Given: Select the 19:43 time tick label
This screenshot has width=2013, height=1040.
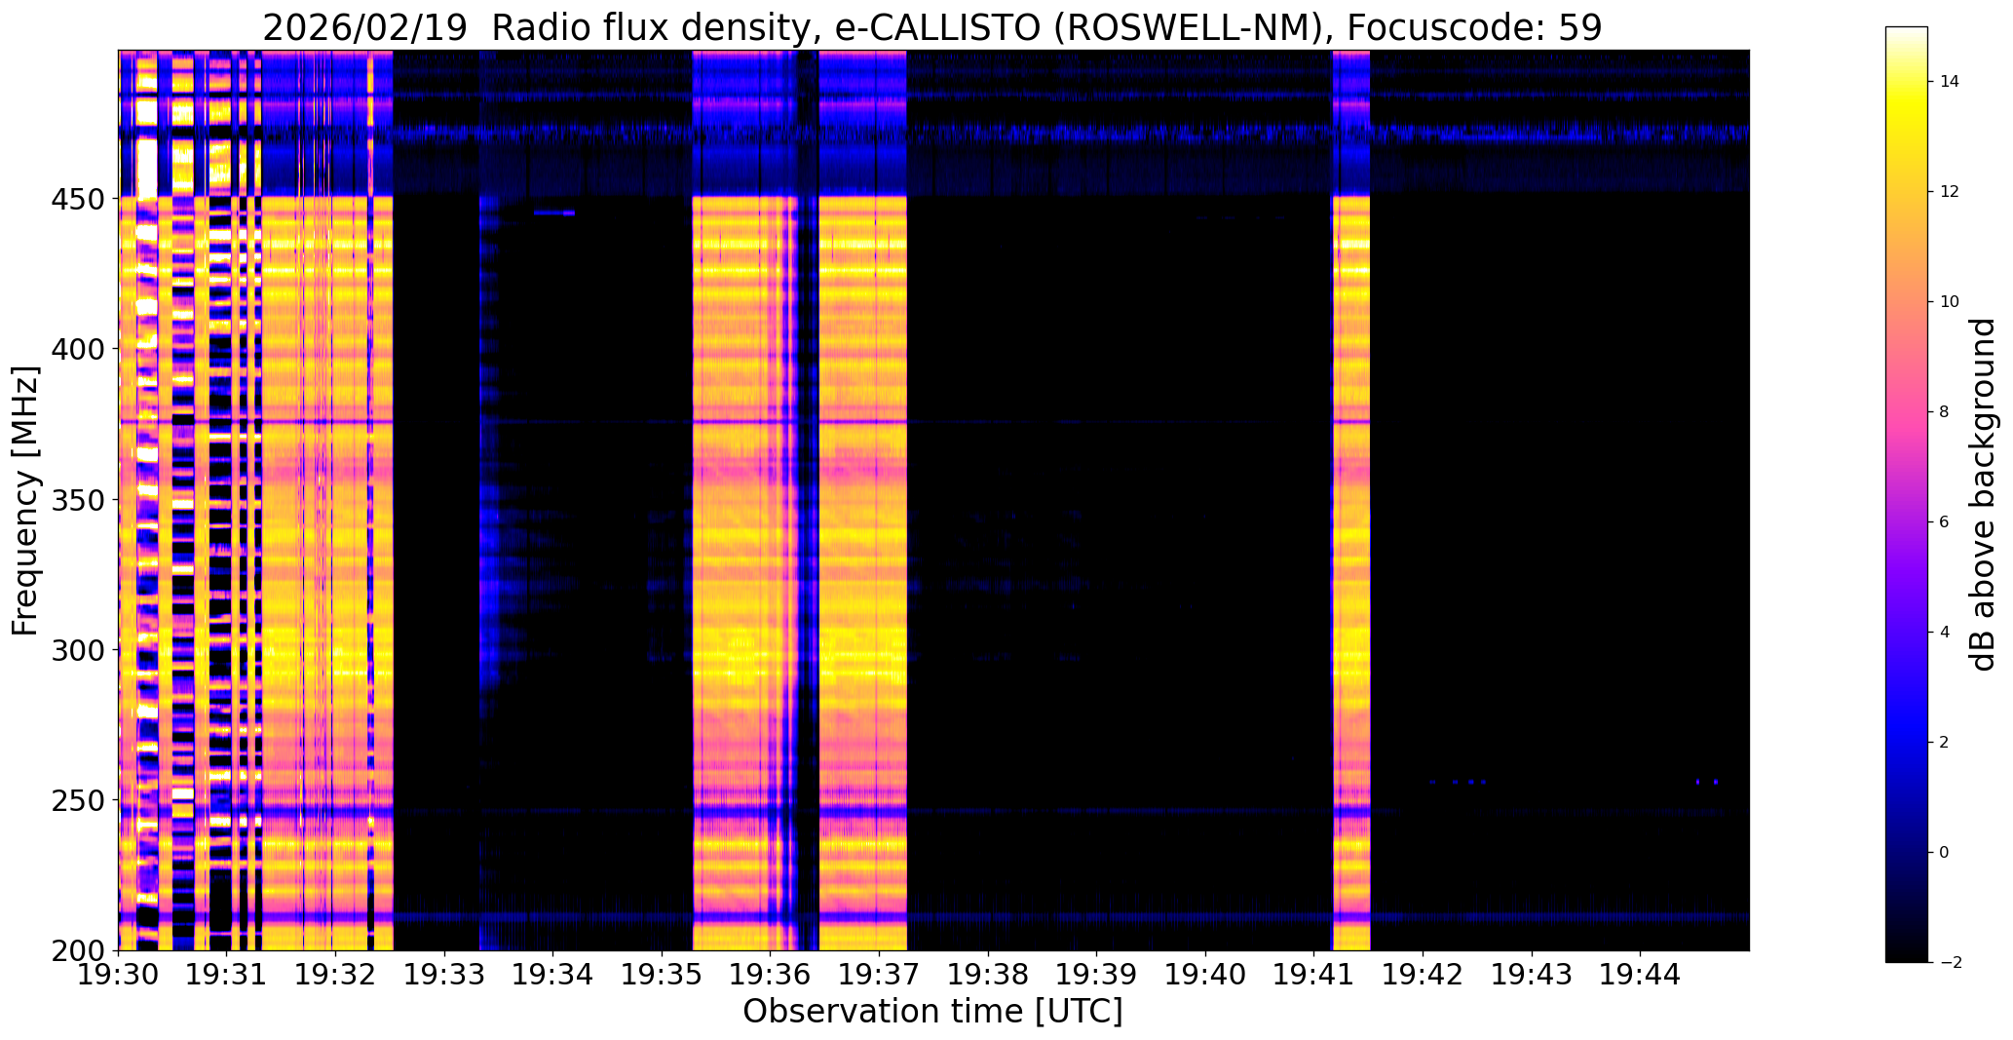Looking at the screenshot, I should pos(1532,974).
